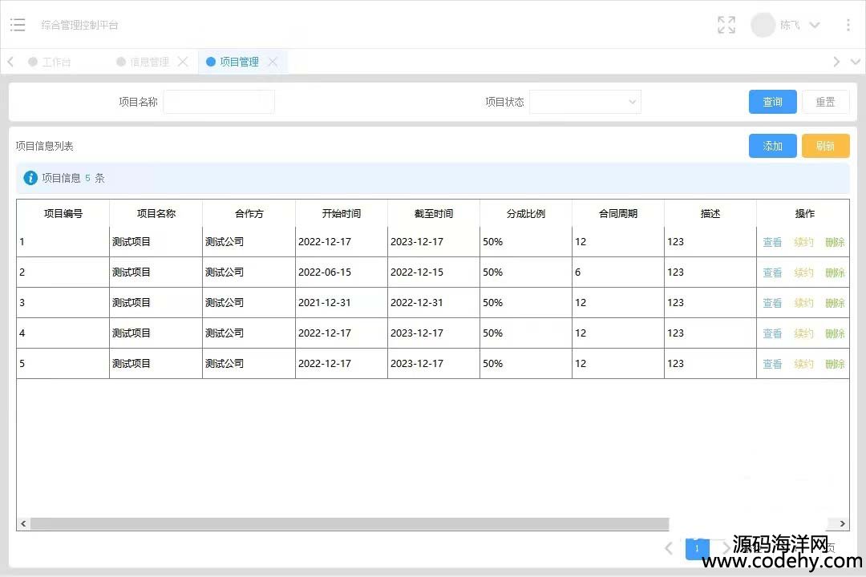Switch to the 工作台 tab

coord(50,62)
